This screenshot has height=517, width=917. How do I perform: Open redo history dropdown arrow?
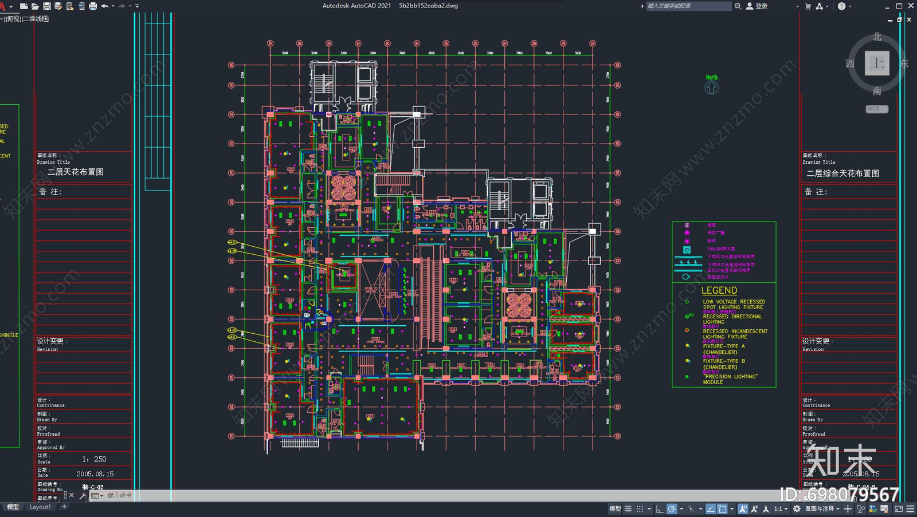[130, 6]
